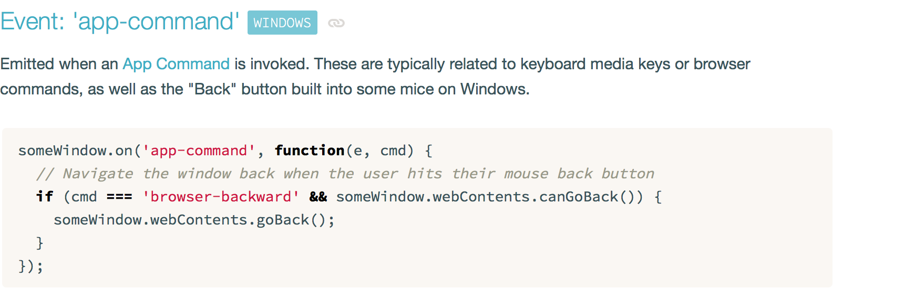This screenshot has height=299, width=904.
Task: Click the === operator in the code
Action: point(119,197)
